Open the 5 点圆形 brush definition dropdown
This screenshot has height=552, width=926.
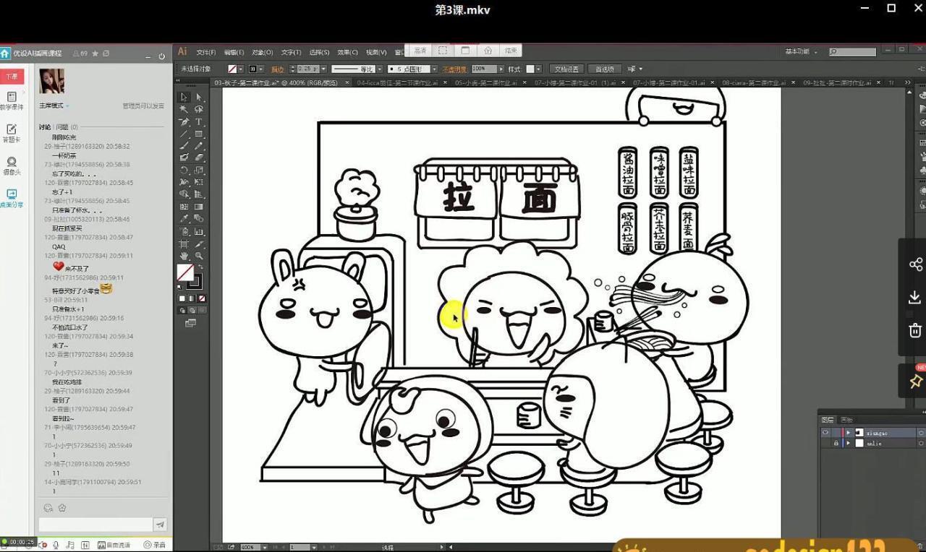pos(434,69)
